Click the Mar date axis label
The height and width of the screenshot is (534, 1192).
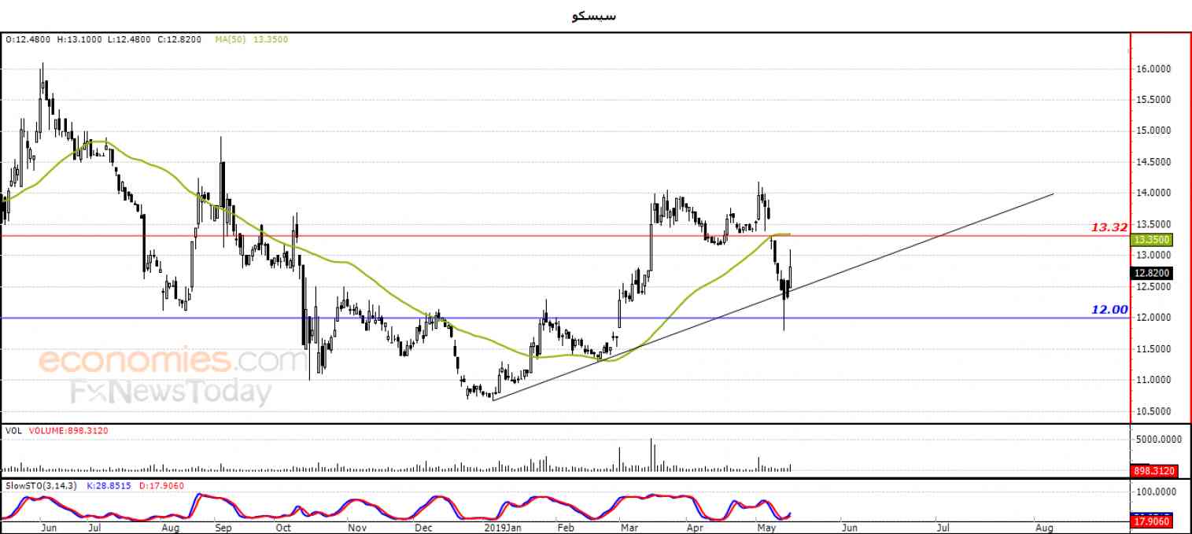629,527
